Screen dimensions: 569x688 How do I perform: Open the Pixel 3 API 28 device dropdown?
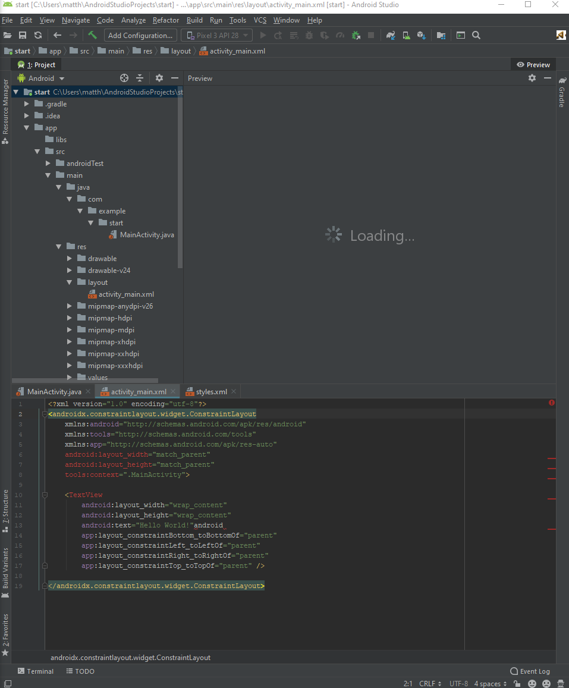[216, 36]
